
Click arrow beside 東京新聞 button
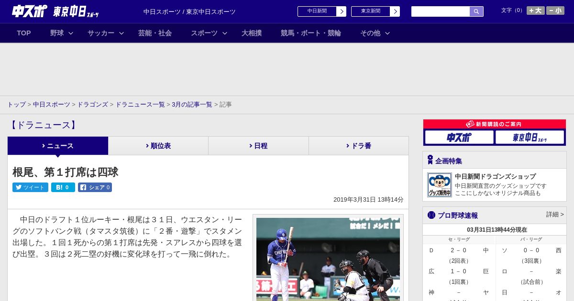point(395,11)
